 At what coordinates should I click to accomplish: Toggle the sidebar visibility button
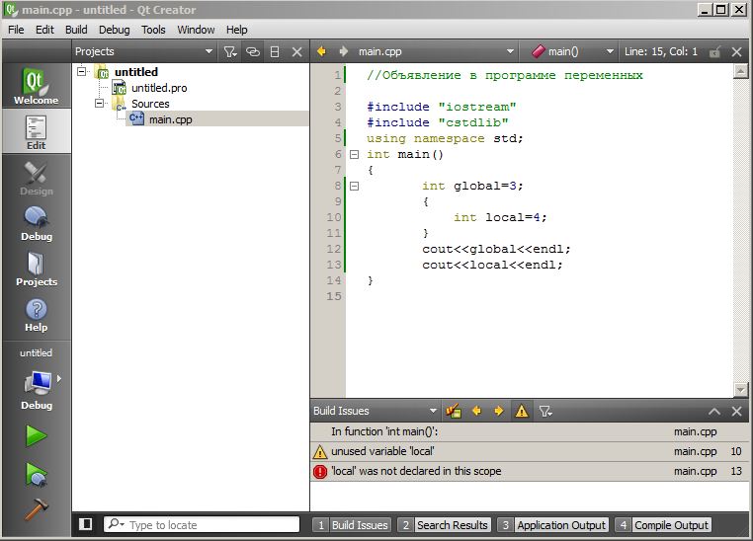click(x=86, y=524)
